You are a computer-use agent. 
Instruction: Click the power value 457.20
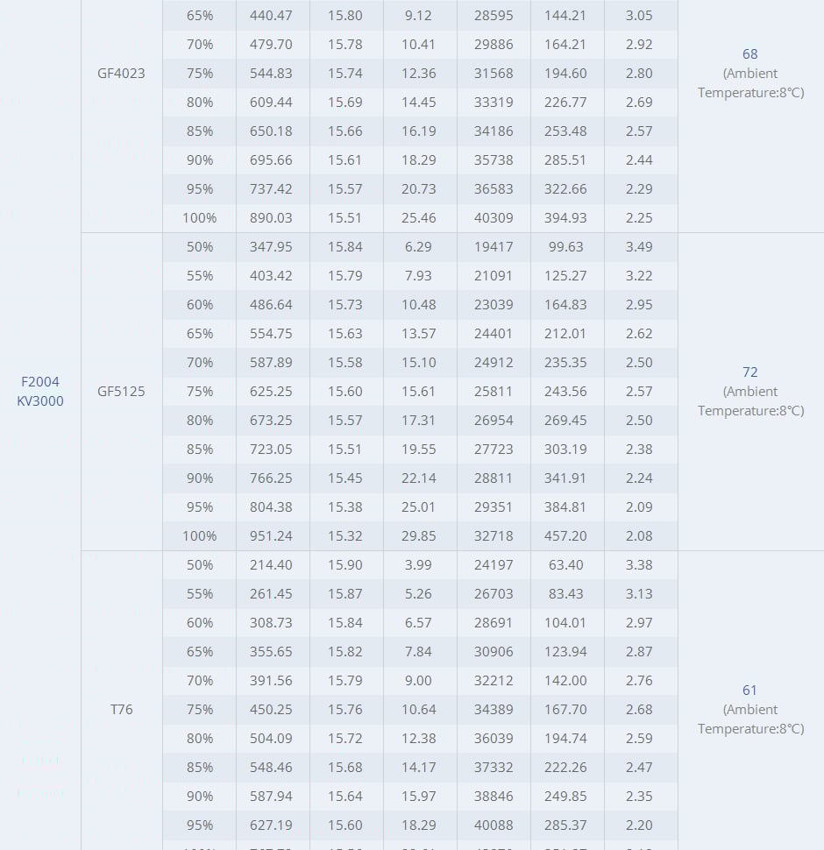[x=566, y=536]
